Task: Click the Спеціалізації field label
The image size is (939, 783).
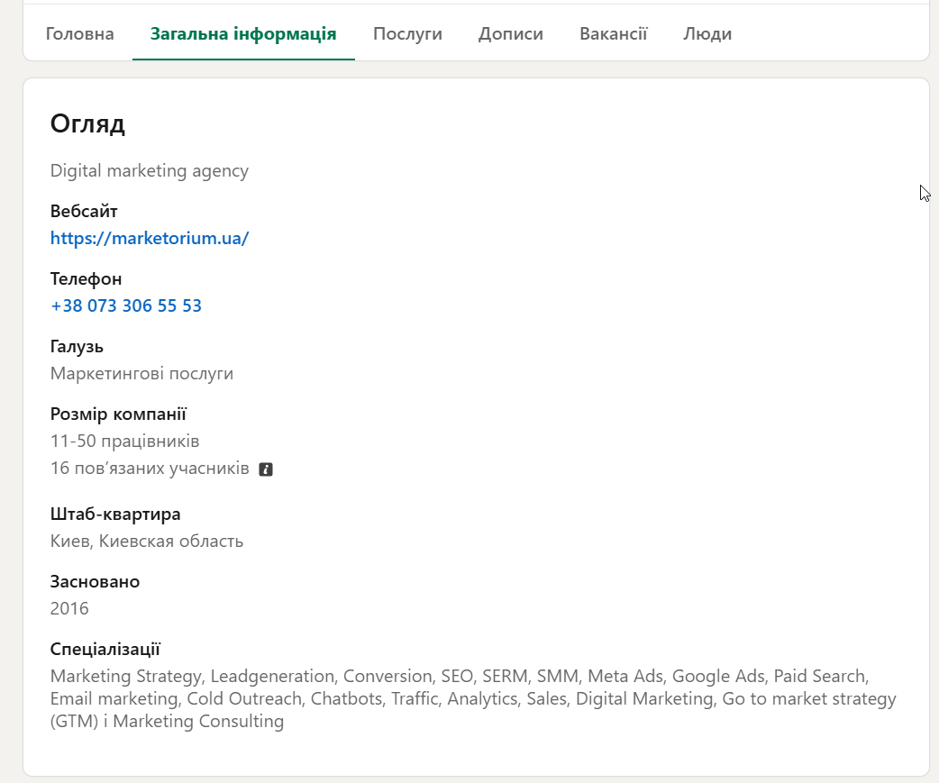Action: [x=105, y=650]
